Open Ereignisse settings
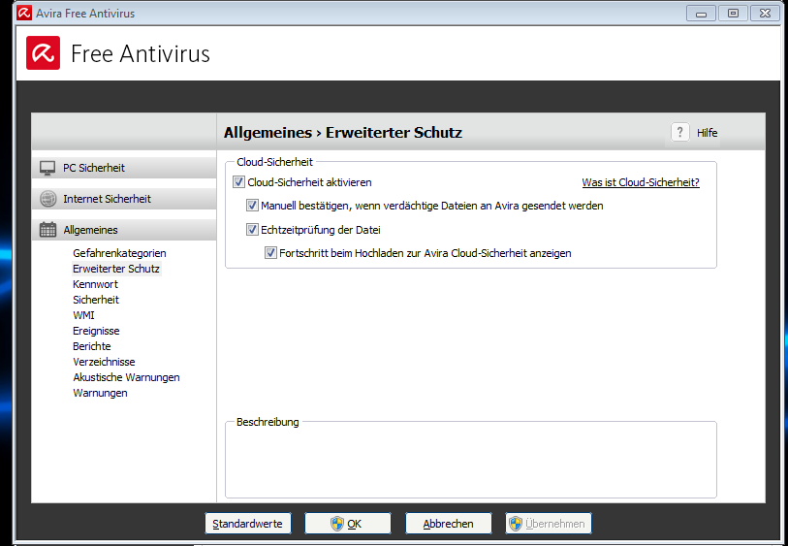The width and height of the screenshot is (788, 546). coord(96,331)
